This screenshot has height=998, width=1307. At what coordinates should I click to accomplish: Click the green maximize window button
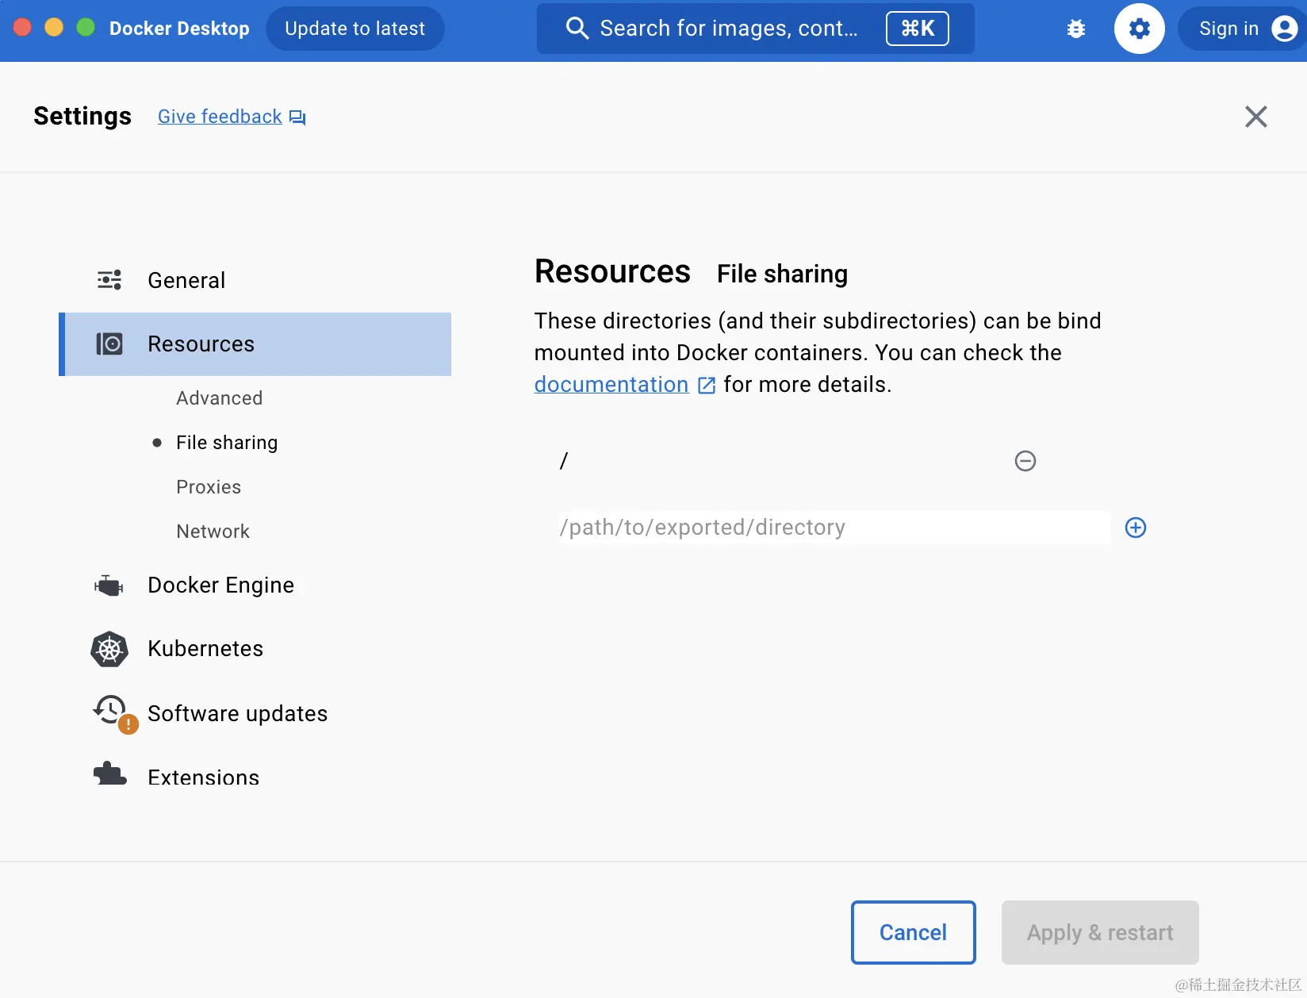tap(86, 28)
